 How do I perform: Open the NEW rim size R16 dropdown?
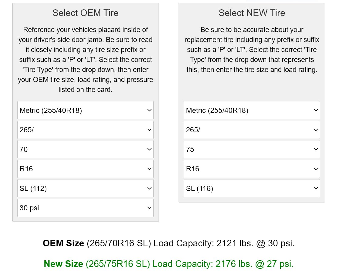pos(252,169)
